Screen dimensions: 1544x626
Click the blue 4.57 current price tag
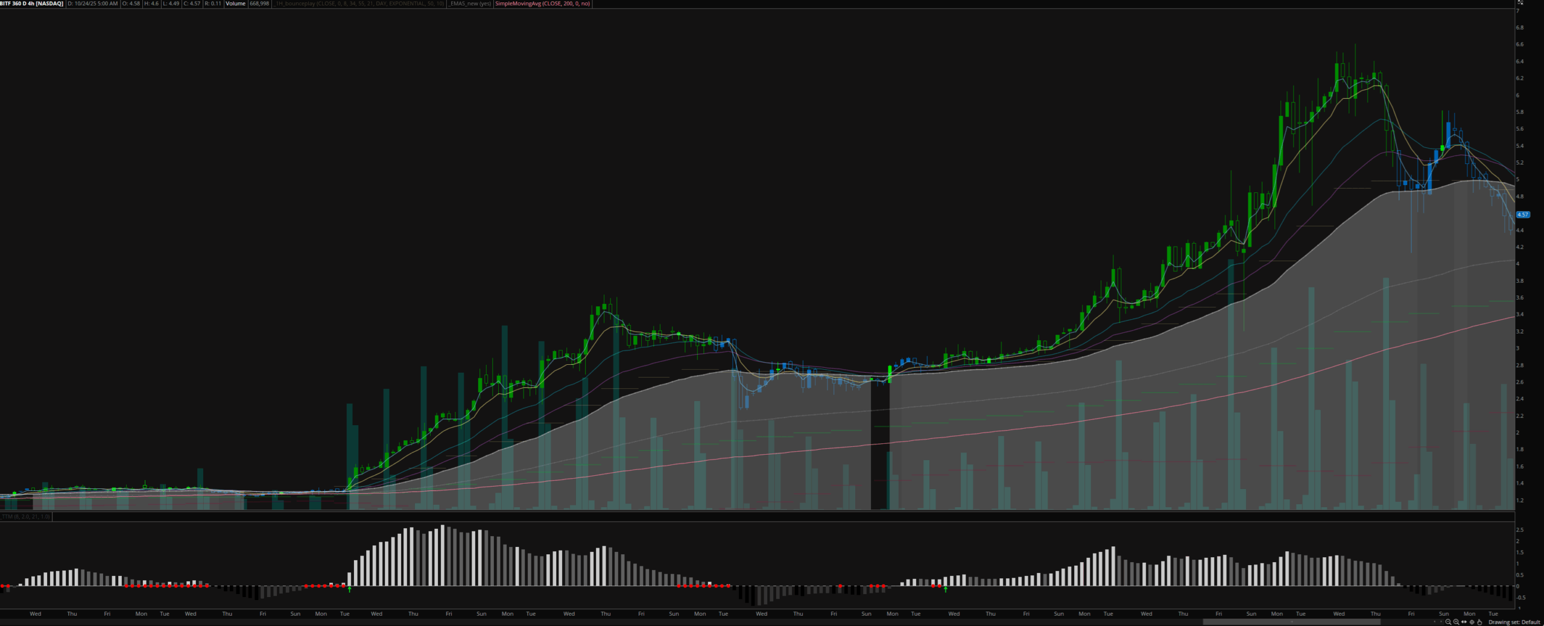pos(1523,215)
